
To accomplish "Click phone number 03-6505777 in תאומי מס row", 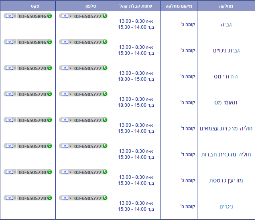I will [x=87, y=94].
